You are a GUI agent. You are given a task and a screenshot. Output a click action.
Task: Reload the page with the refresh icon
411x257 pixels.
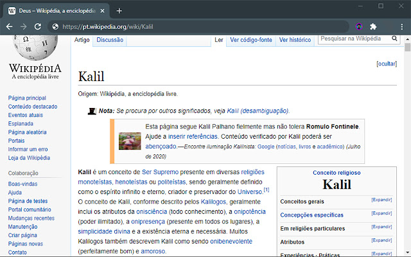pos(38,26)
